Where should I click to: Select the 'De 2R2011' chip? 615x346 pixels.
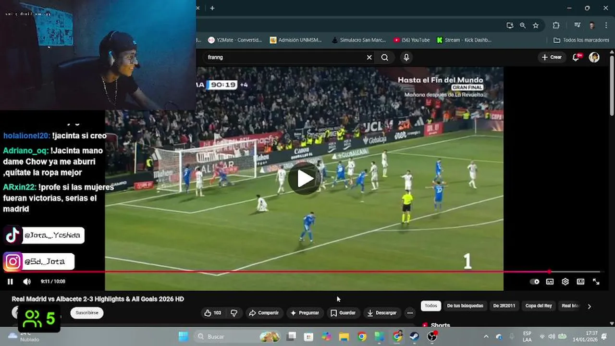tap(504, 306)
